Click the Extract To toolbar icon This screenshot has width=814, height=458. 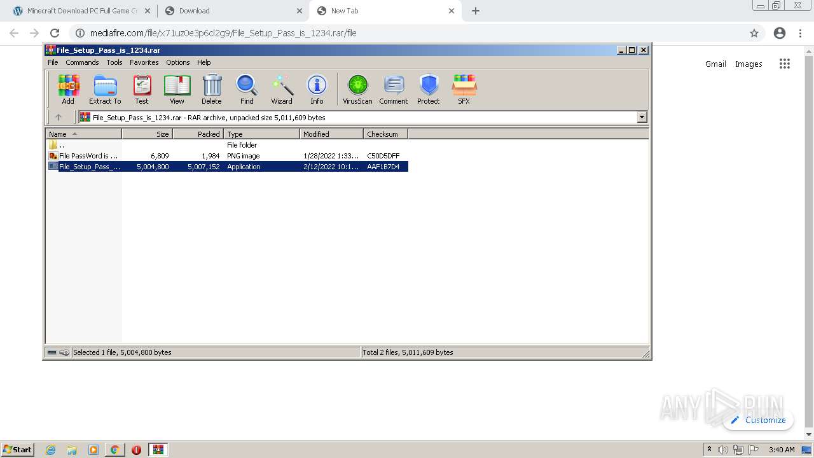point(105,89)
